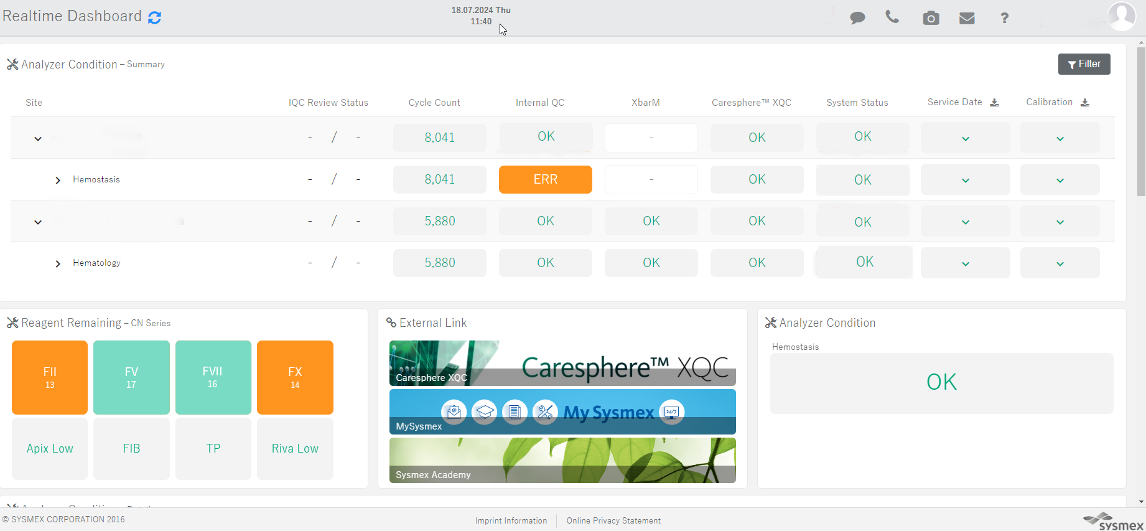This screenshot has height=531, width=1146.
Task: Select the FVII reagent tile
Action: 213,377
